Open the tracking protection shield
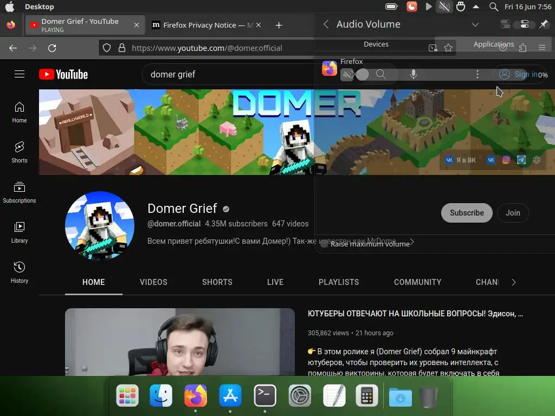This screenshot has width=555, height=416. point(107,48)
